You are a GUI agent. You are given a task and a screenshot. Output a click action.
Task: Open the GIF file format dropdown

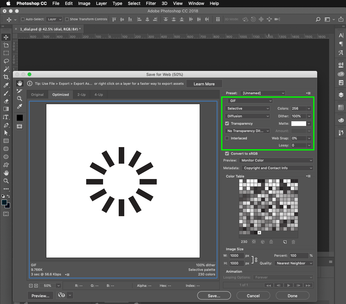[250, 101]
